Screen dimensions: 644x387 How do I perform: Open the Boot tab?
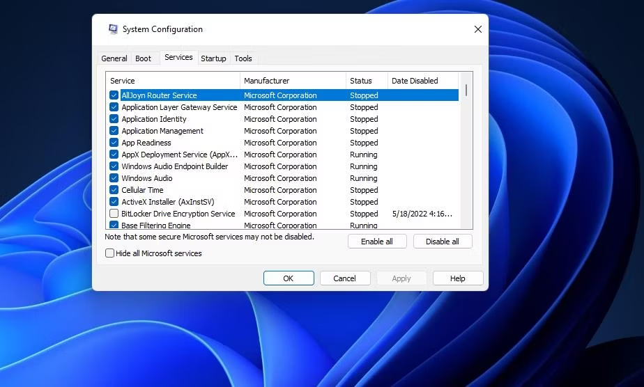point(144,58)
